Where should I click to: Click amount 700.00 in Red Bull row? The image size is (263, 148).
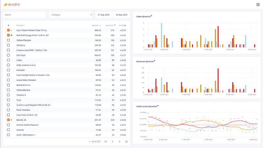tap(98, 35)
